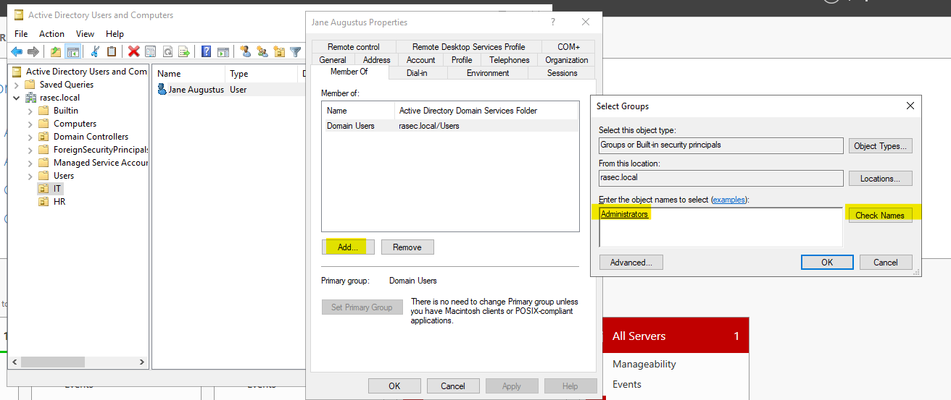The width and height of the screenshot is (951, 400).
Task: Click the rasec.local domain icon in tree
Action: (x=31, y=98)
